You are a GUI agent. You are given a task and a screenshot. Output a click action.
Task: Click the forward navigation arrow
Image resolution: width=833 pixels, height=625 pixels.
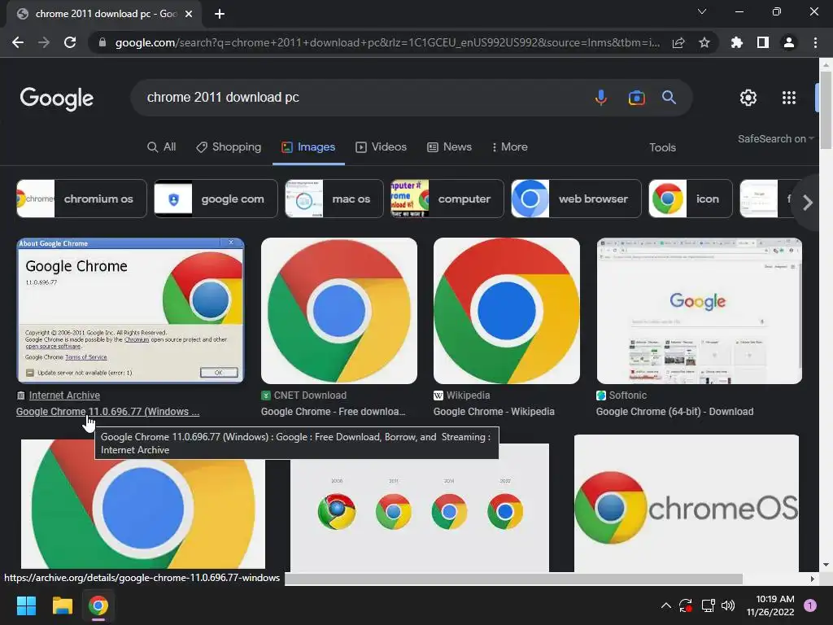tap(44, 42)
